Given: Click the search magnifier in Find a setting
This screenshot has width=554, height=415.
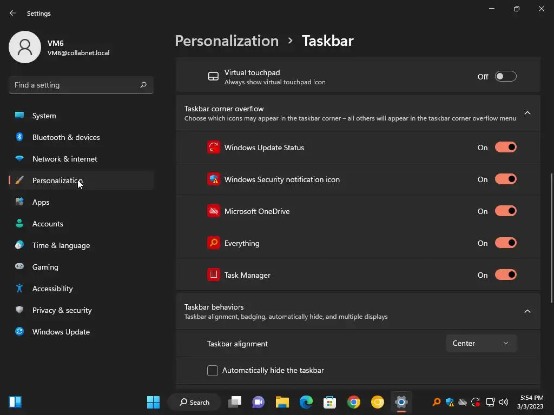Looking at the screenshot, I should [143, 85].
